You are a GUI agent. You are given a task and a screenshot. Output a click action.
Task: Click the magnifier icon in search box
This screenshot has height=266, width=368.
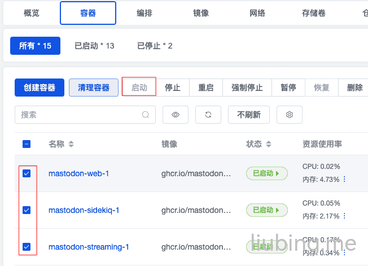click(x=146, y=115)
